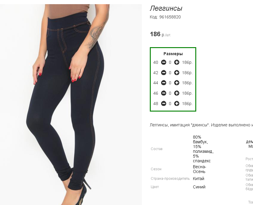
Task: Click plus icon for size 46
Action: pyautogui.click(x=177, y=93)
